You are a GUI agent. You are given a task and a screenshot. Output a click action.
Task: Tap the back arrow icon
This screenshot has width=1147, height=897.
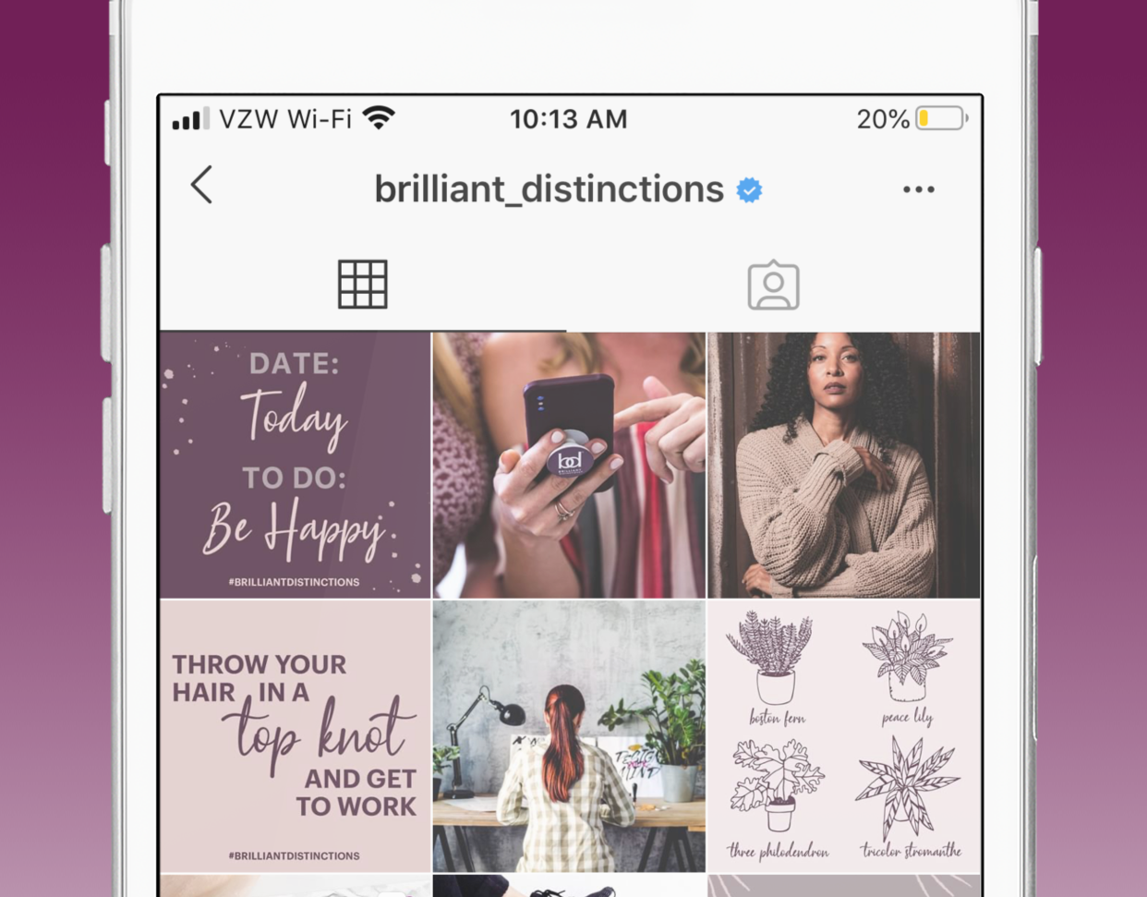tap(201, 185)
